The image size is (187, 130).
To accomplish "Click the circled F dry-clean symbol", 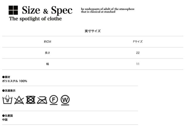I will [53, 100].
